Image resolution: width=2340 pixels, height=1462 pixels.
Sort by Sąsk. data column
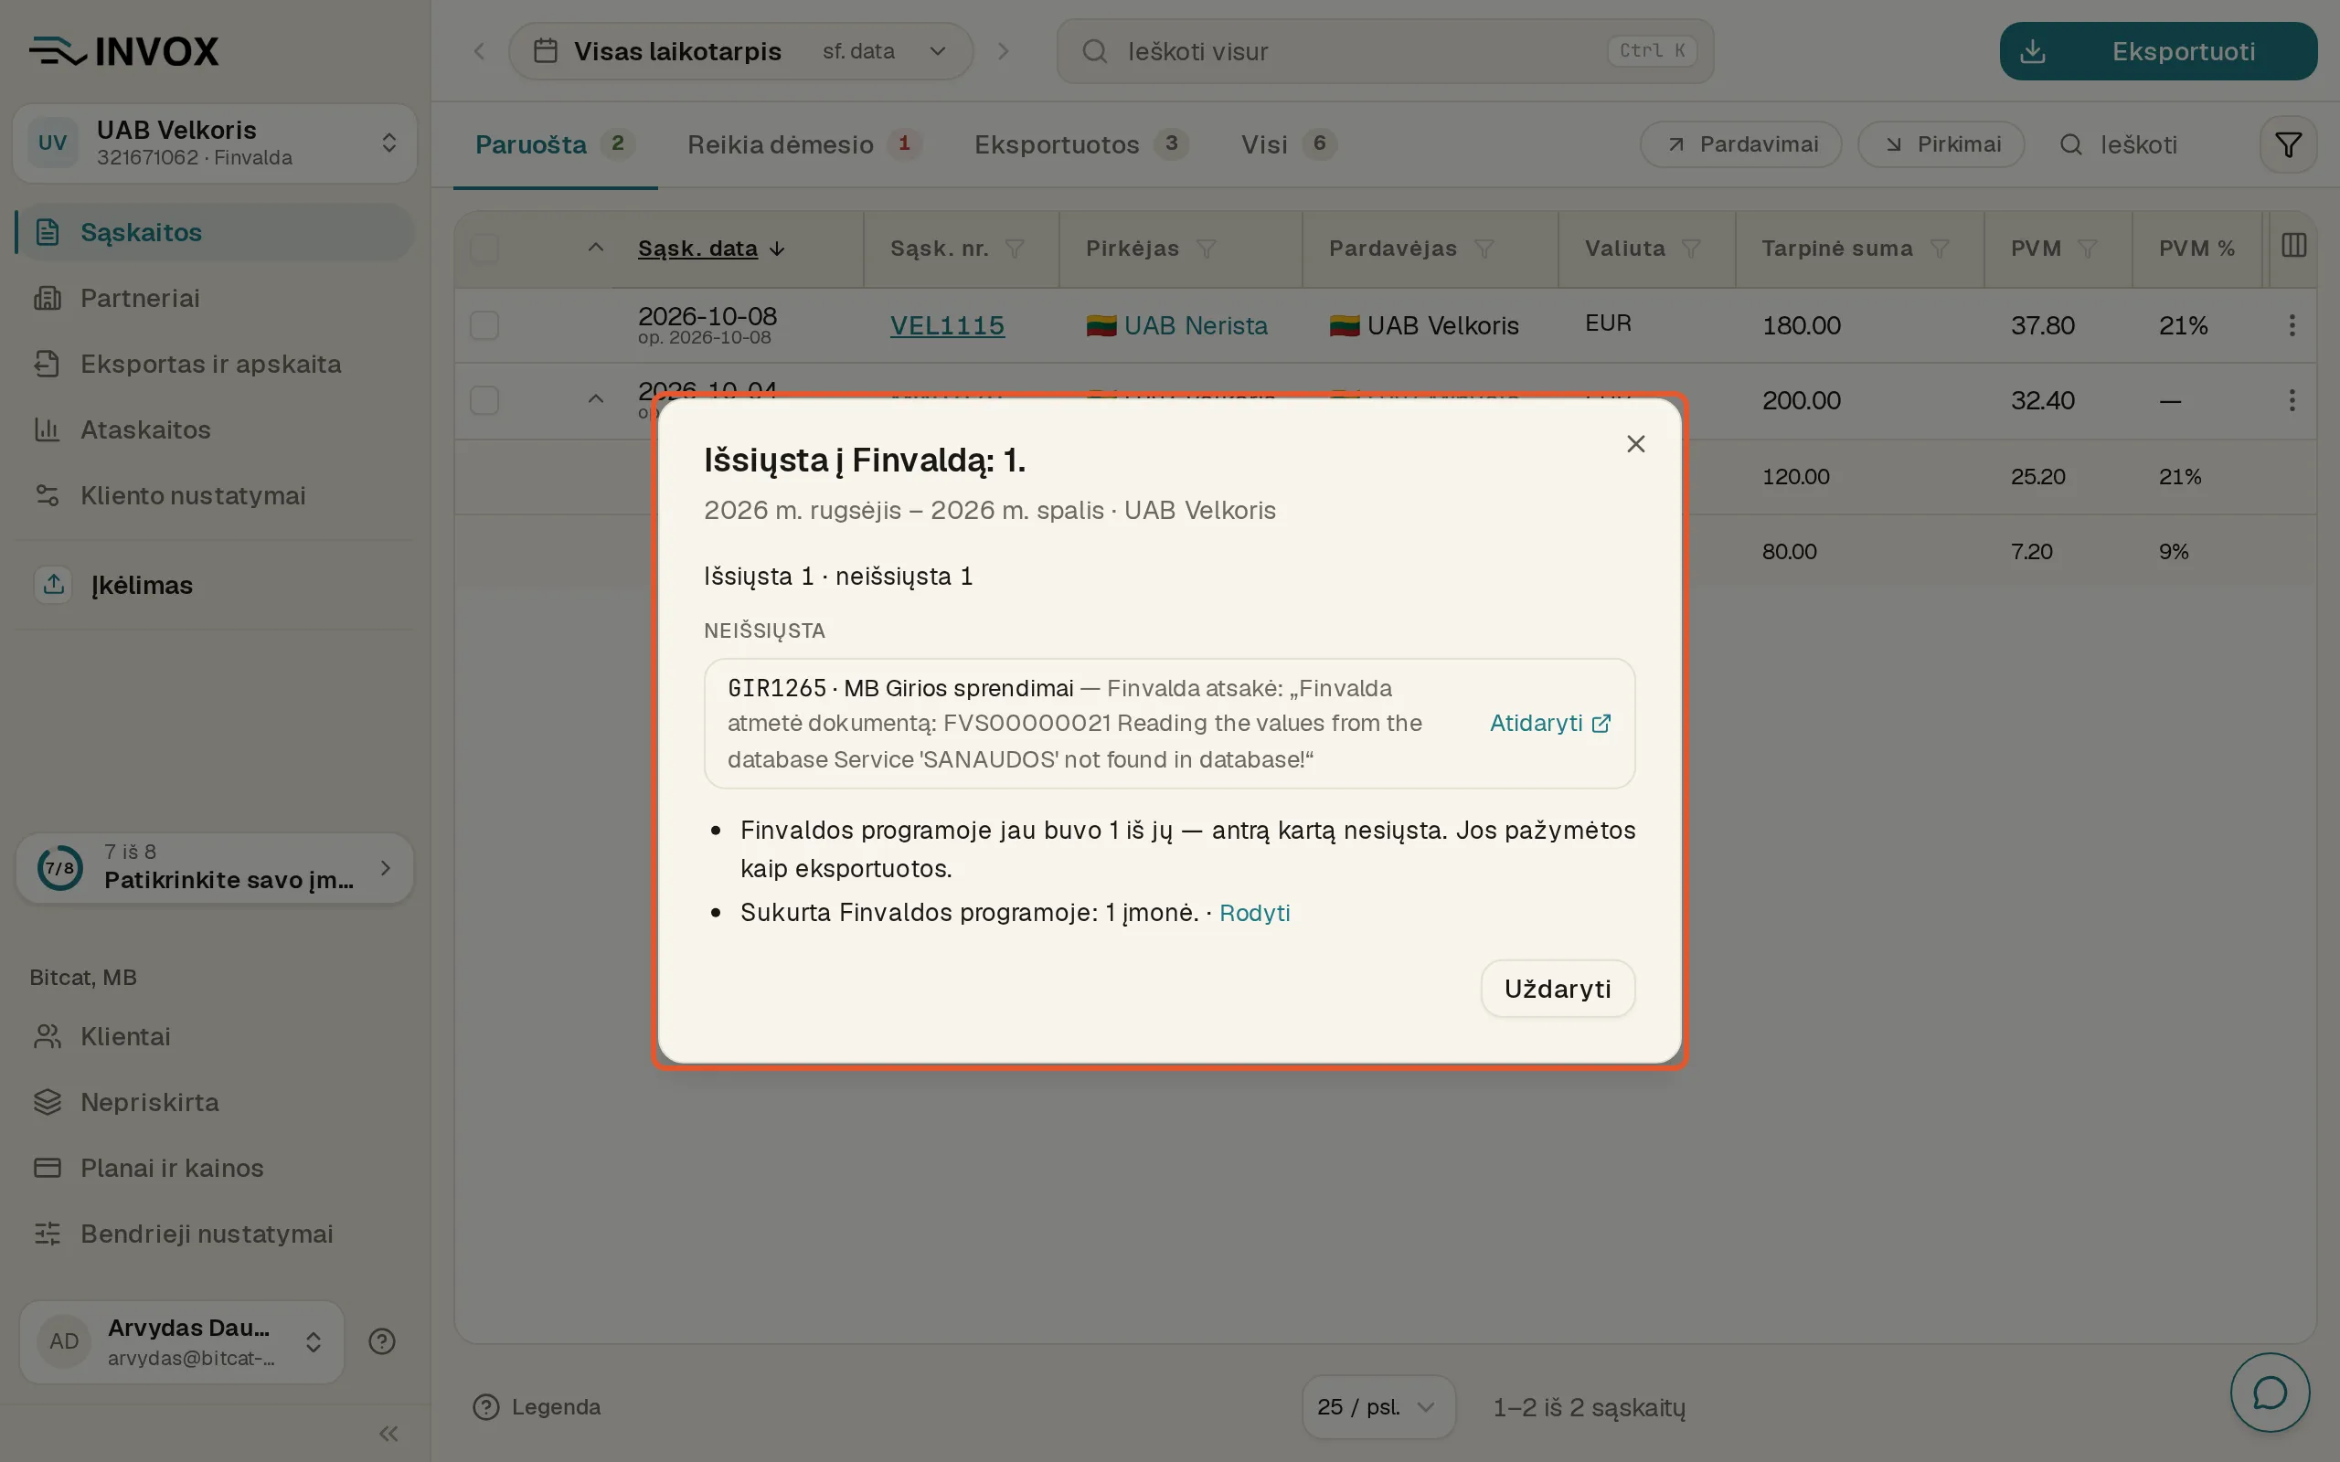click(712, 249)
